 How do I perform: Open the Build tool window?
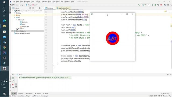point(45,94)
